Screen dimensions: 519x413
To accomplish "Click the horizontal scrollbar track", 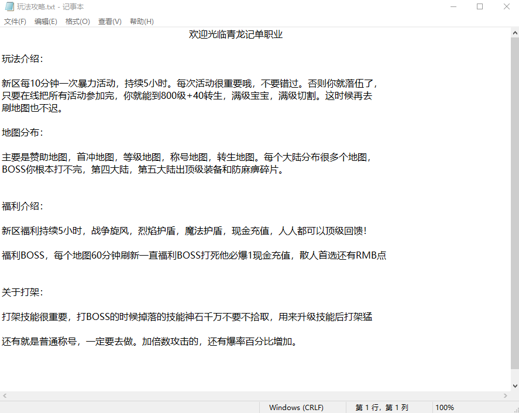I will pyautogui.click(x=257, y=397).
